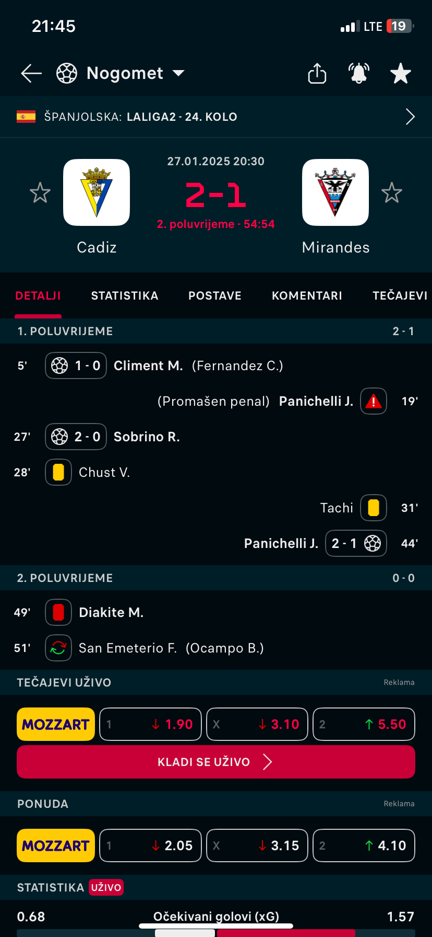Image resolution: width=432 pixels, height=937 pixels.
Task: Tap the back arrow icon
Action: (x=31, y=73)
